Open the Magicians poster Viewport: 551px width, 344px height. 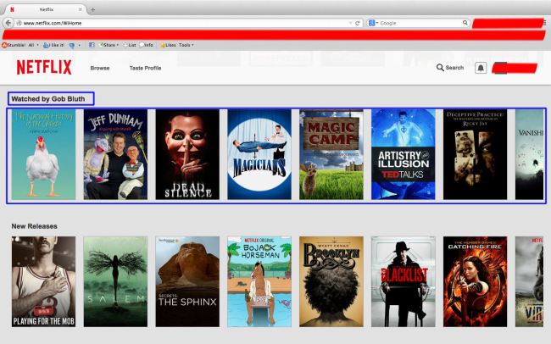tap(259, 154)
